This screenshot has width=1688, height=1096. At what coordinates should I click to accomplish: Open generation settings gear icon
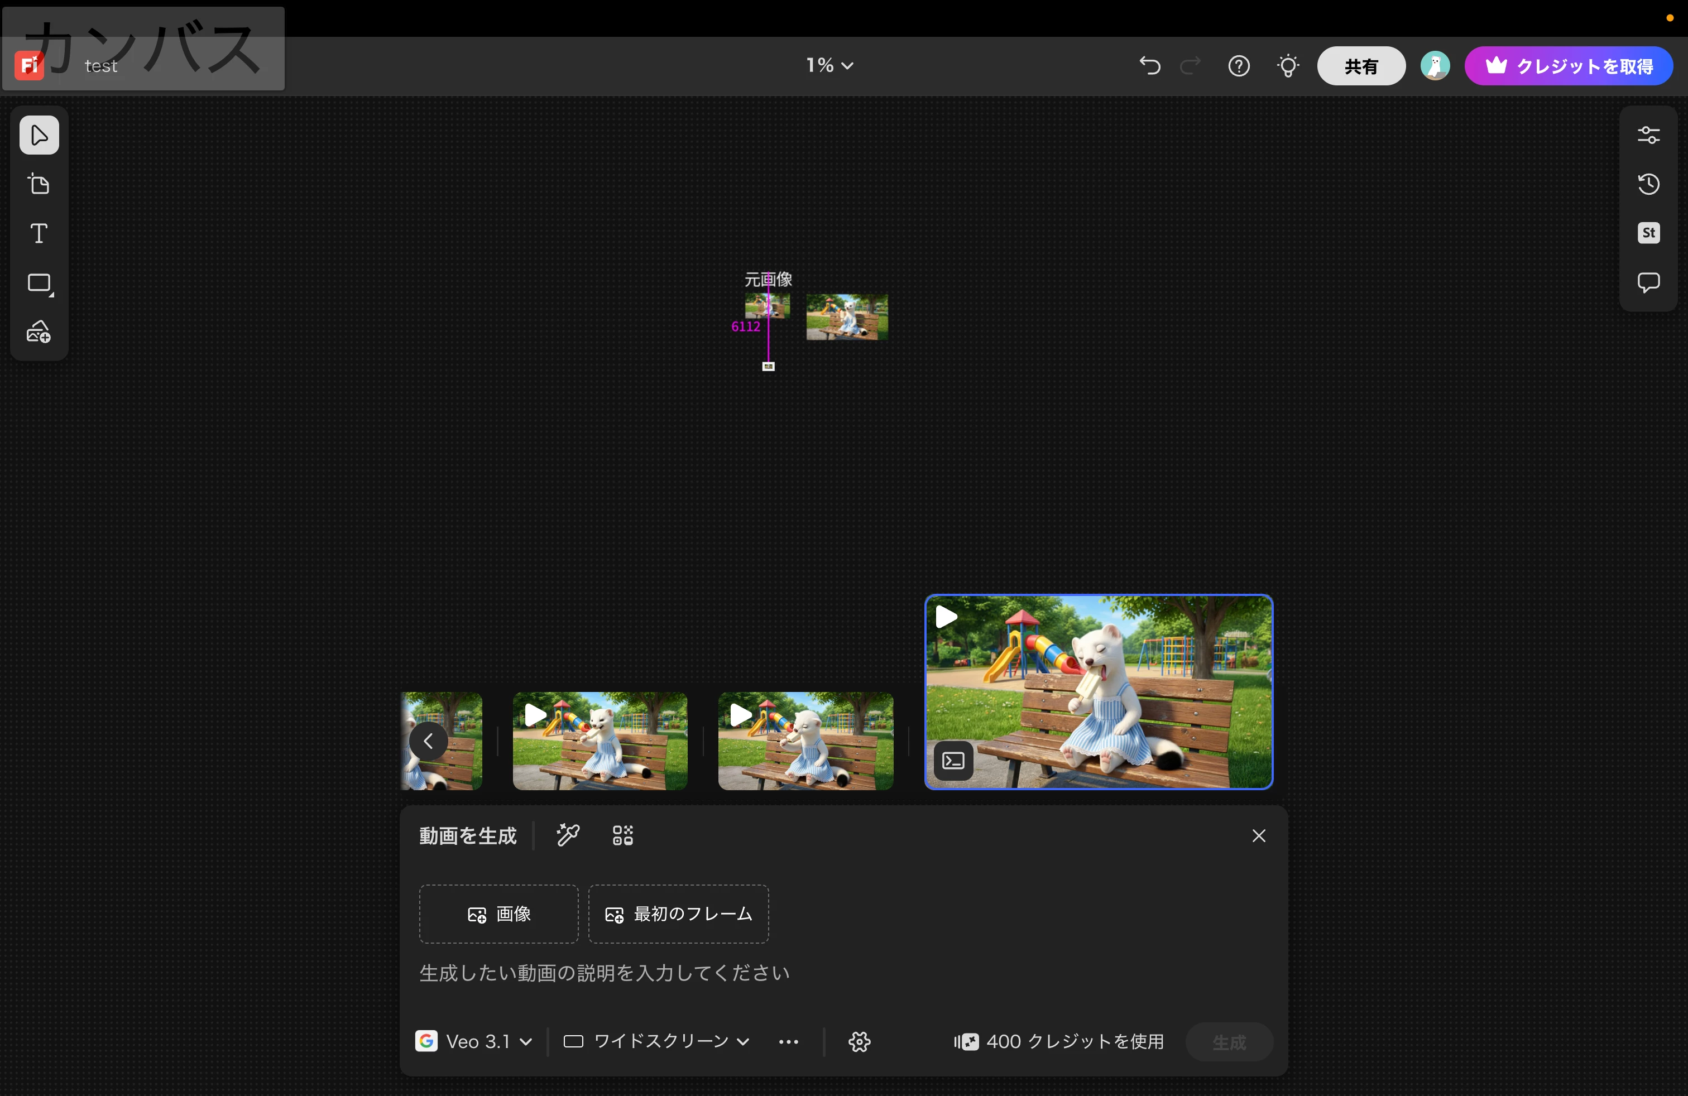pyautogui.click(x=859, y=1041)
